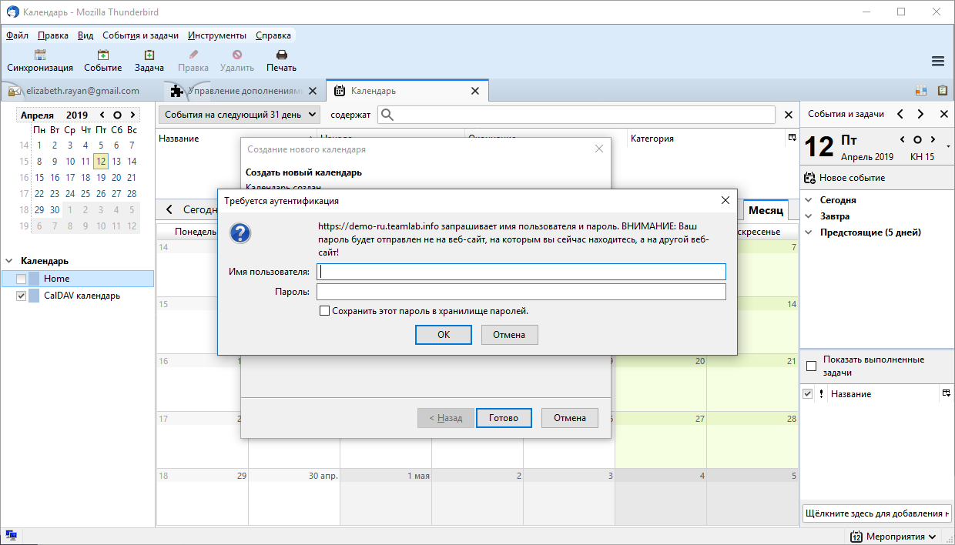The width and height of the screenshot is (955, 545).
Task: Click the add-task field at bottom right
Action: [876, 513]
